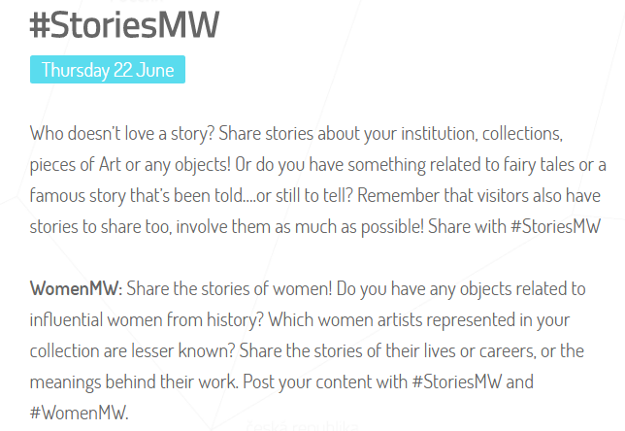Click the faint 'česká republika' text at the bottom
625x431 pixels.
302,426
